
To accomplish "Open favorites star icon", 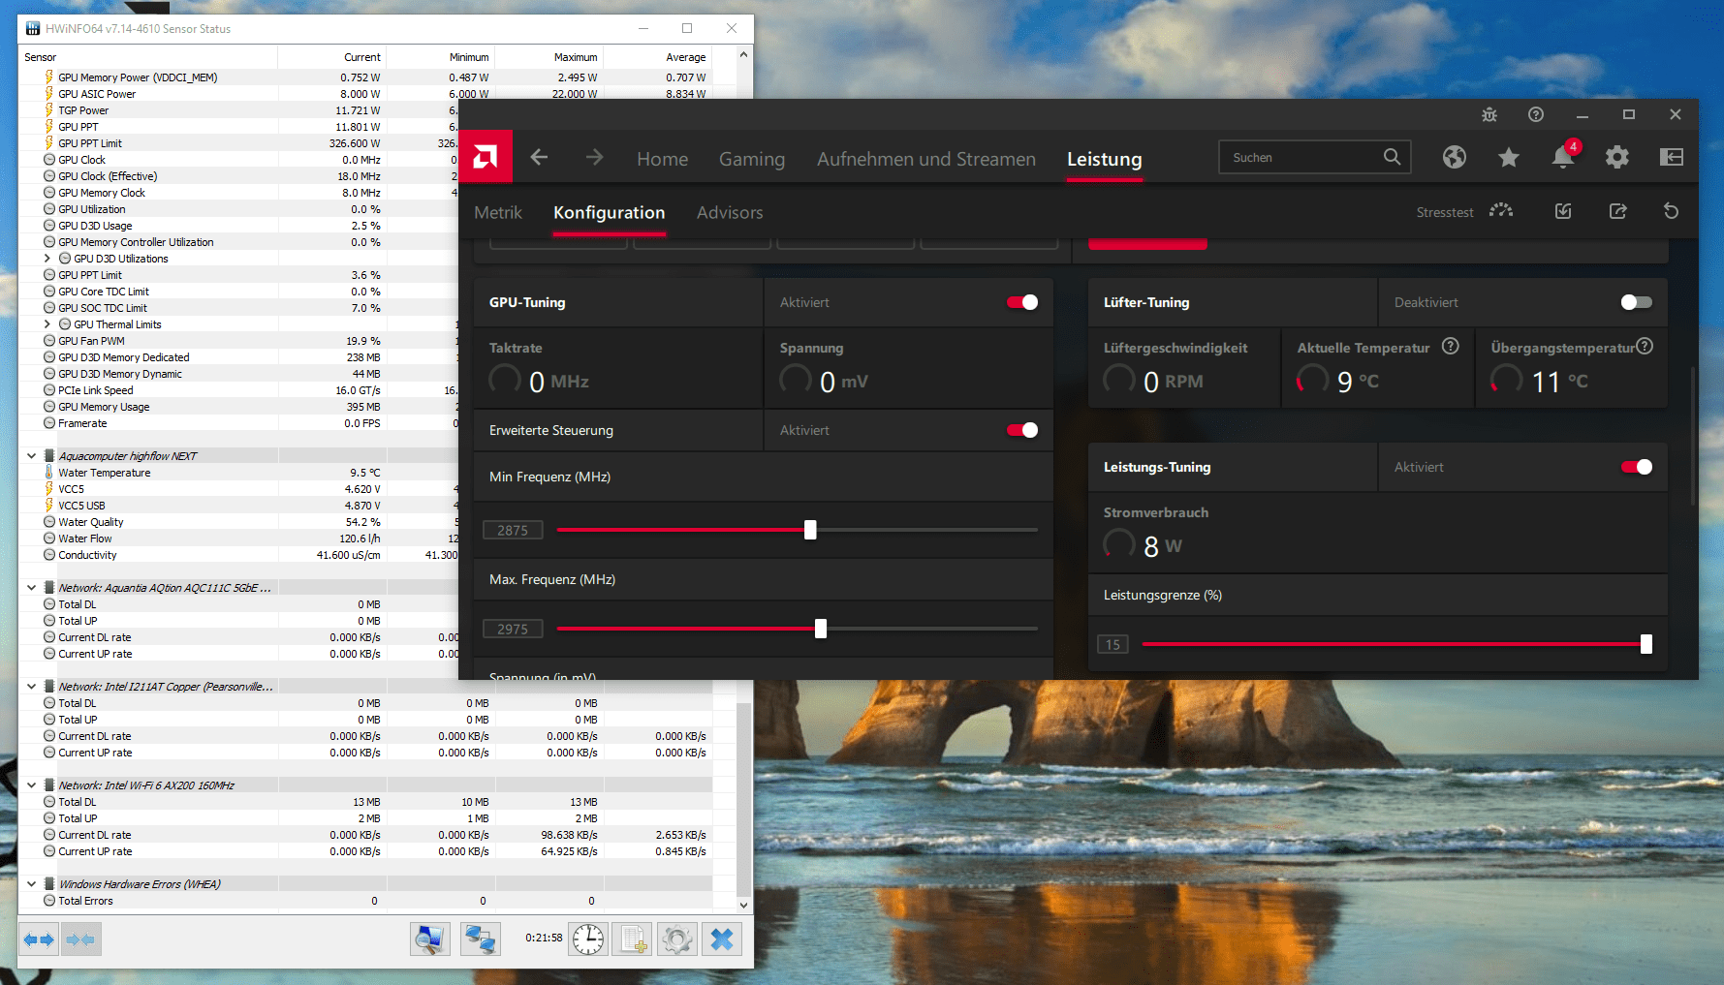I will pyautogui.click(x=1509, y=157).
